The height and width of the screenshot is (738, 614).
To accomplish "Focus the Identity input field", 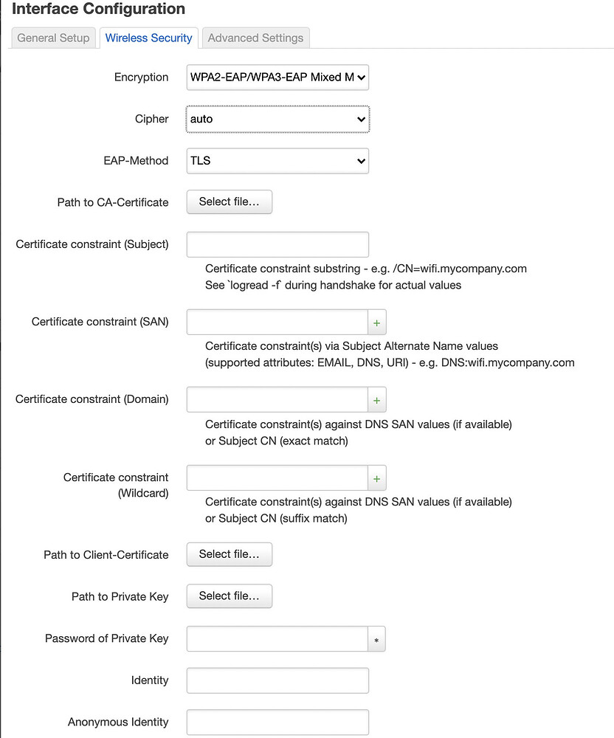I will click(x=277, y=680).
